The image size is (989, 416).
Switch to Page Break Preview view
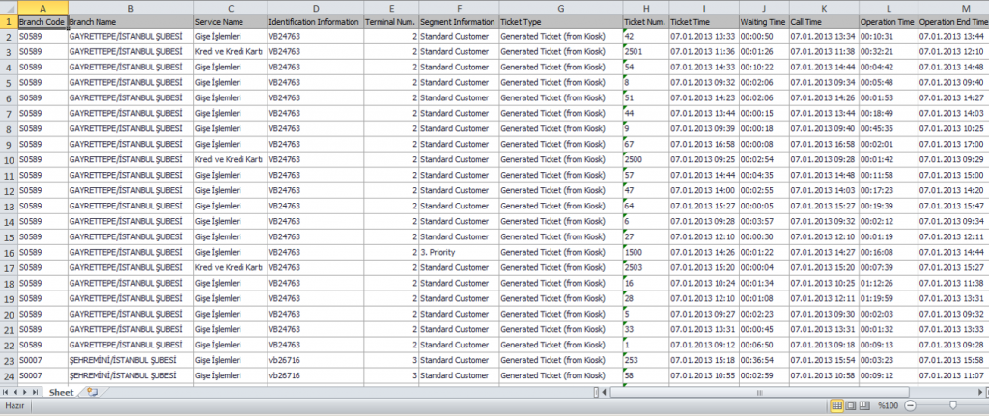[x=864, y=405]
